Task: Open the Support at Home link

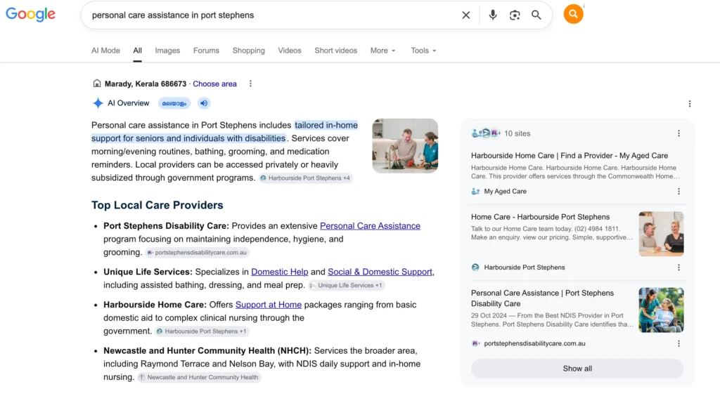Action: tap(268, 305)
